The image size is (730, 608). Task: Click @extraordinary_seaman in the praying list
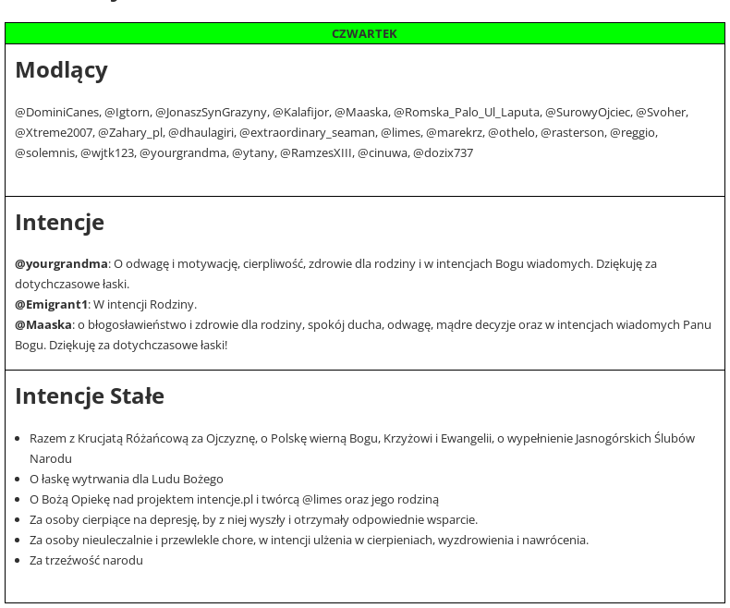(x=307, y=132)
